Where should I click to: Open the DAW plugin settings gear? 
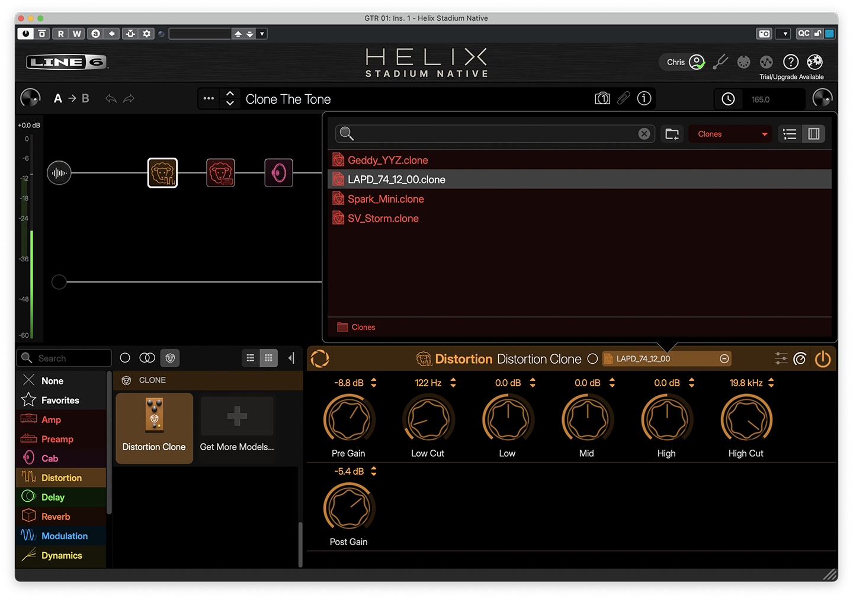click(x=147, y=34)
